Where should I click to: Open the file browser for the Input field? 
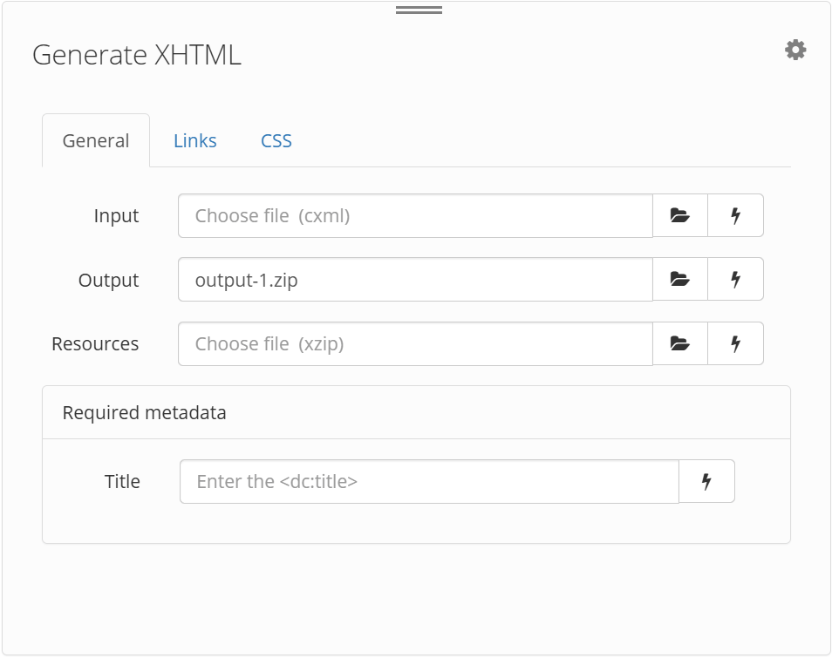point(679,215)
